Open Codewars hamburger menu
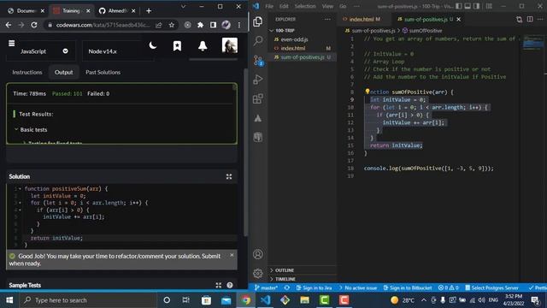 [11, 44]
